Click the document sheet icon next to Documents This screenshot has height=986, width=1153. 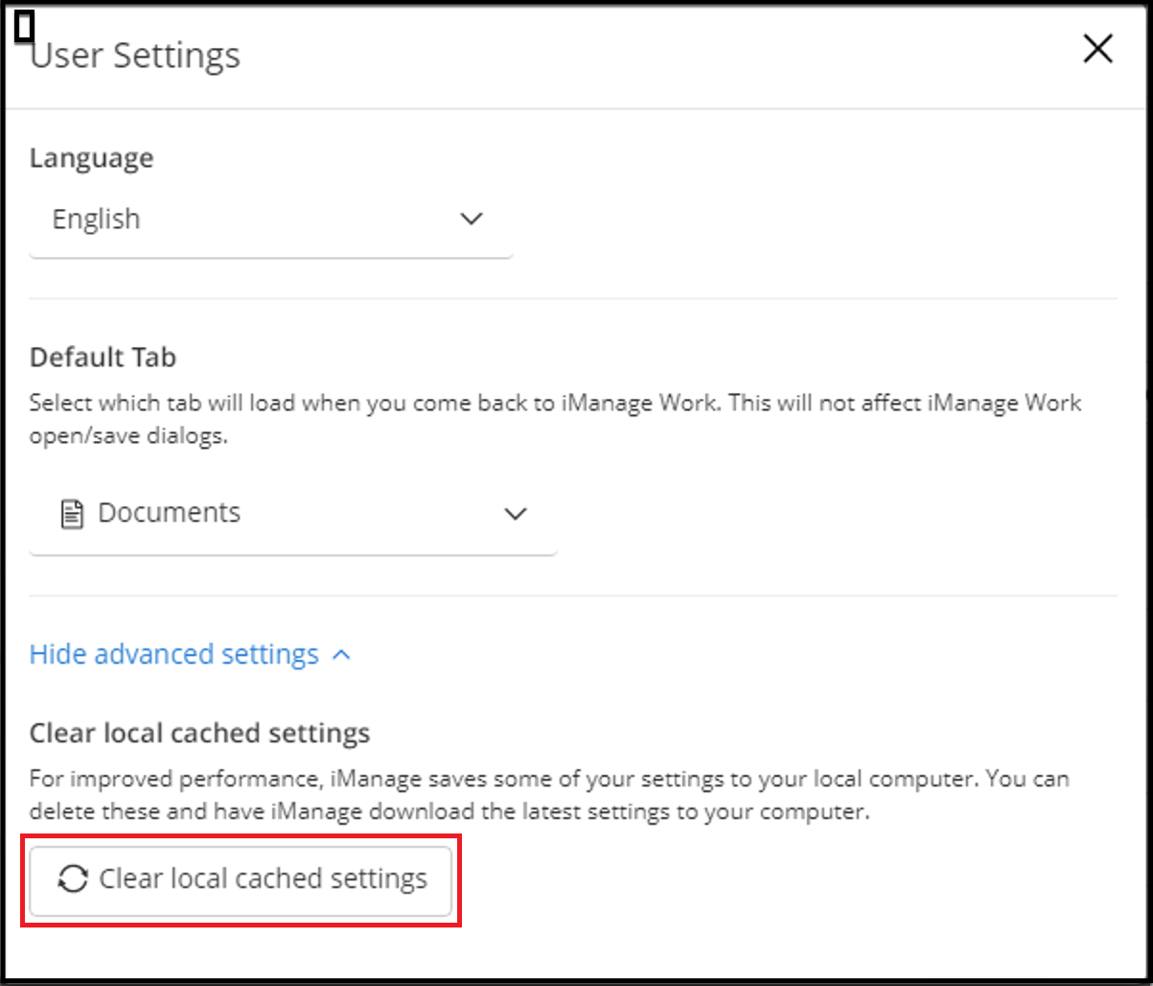tap(70, 513)
